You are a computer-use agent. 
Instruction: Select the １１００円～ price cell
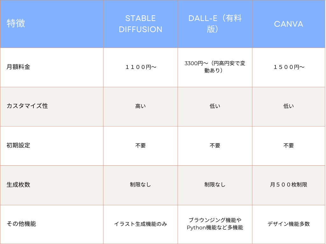pos(140,67)
